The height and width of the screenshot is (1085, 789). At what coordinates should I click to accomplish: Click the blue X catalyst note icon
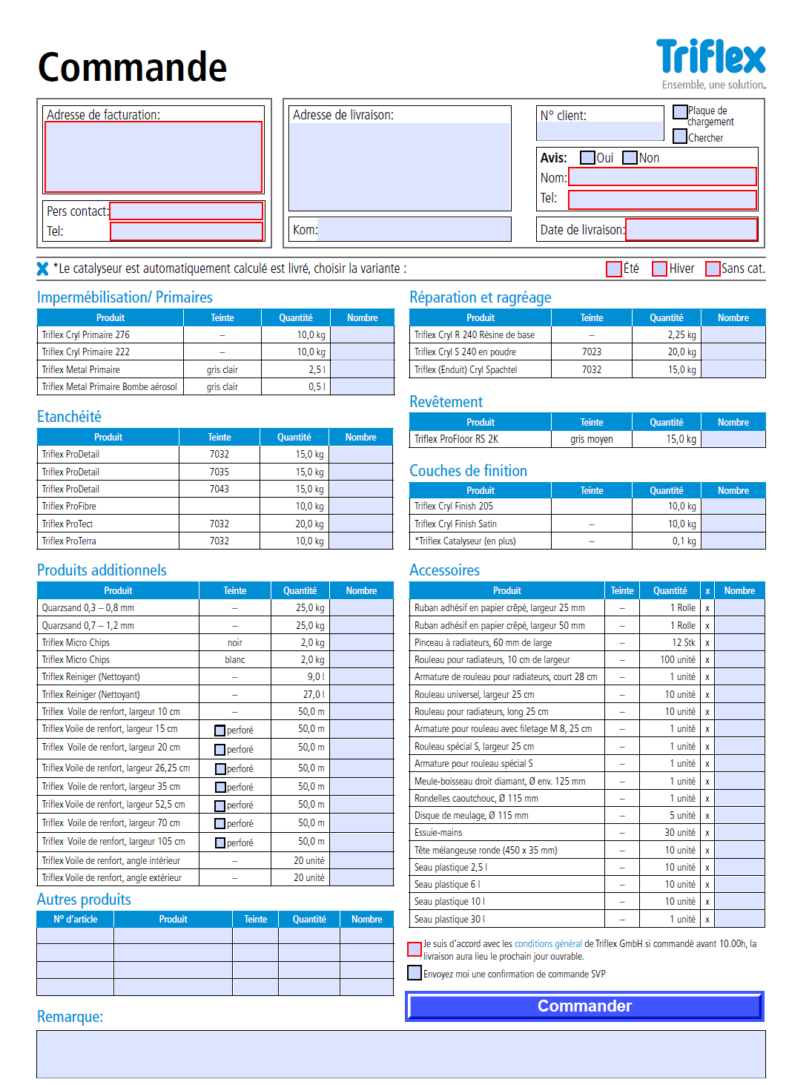click(43, 268)
